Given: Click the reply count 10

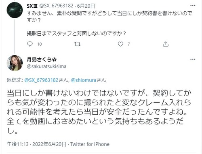Looking at the screenshot, I should click(40, 44).
